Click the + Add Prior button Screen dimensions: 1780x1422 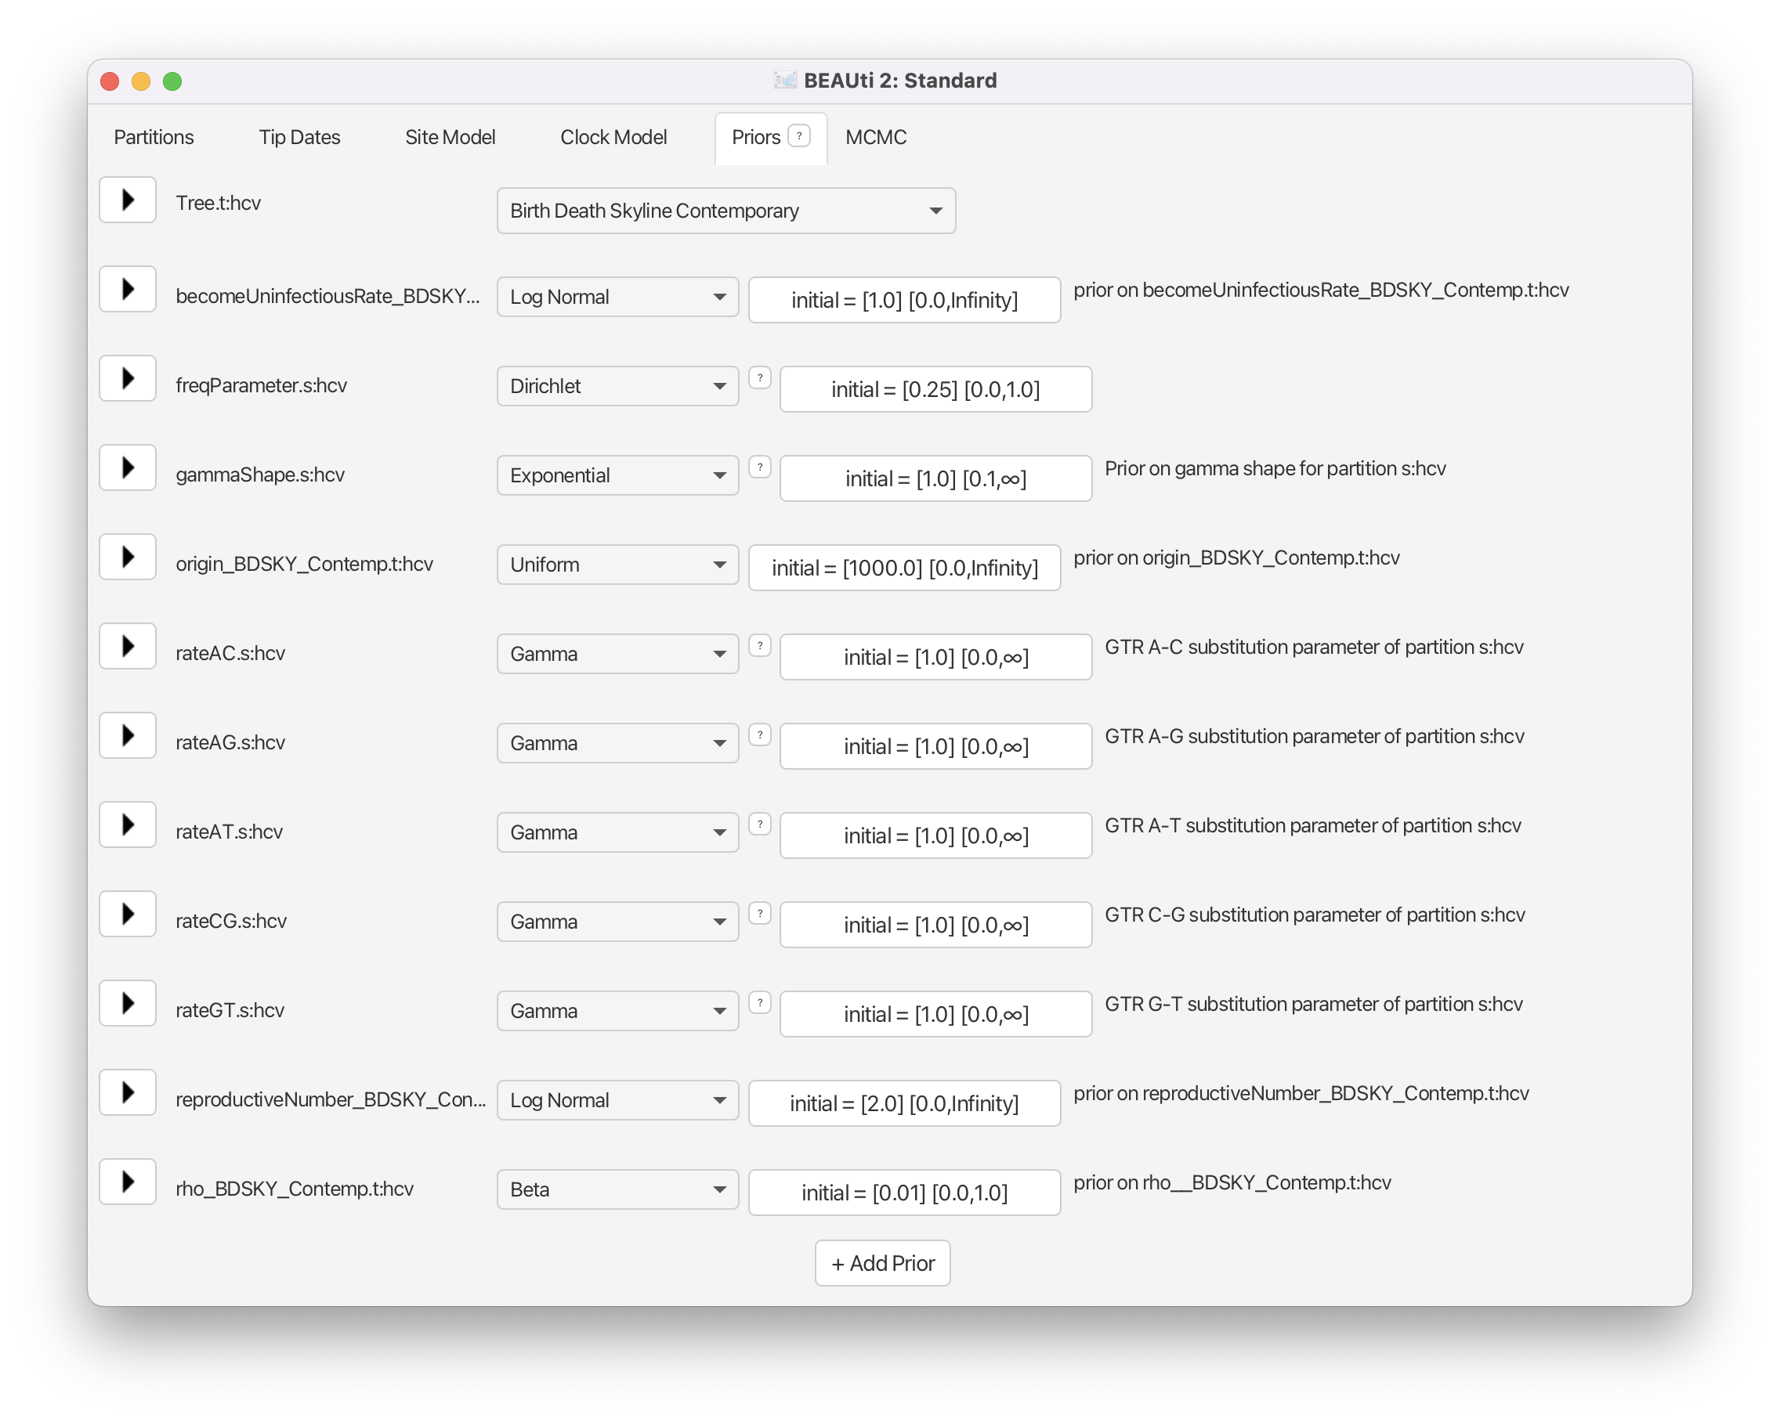pyautogui.click(x=881, y=1263)
